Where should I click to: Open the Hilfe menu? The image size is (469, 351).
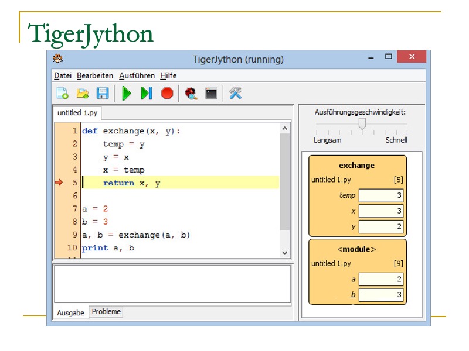[168, 75]
